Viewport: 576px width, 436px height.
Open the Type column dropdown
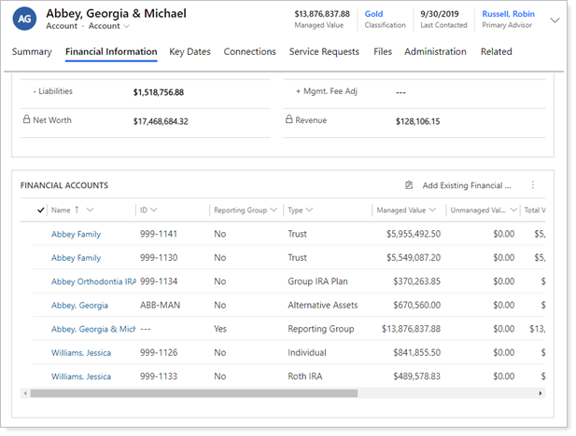click(x=309, y=211)
